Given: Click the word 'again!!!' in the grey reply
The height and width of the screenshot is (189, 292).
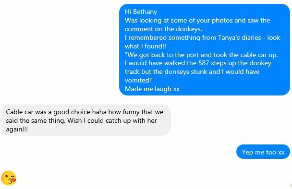Looking at the screenshot, I should (x=17, y=130).
